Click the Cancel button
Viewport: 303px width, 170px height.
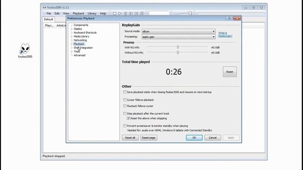213,137
